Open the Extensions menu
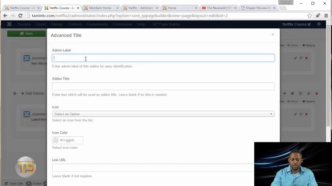Screen dimensions: 332x186 click(122, 24)
